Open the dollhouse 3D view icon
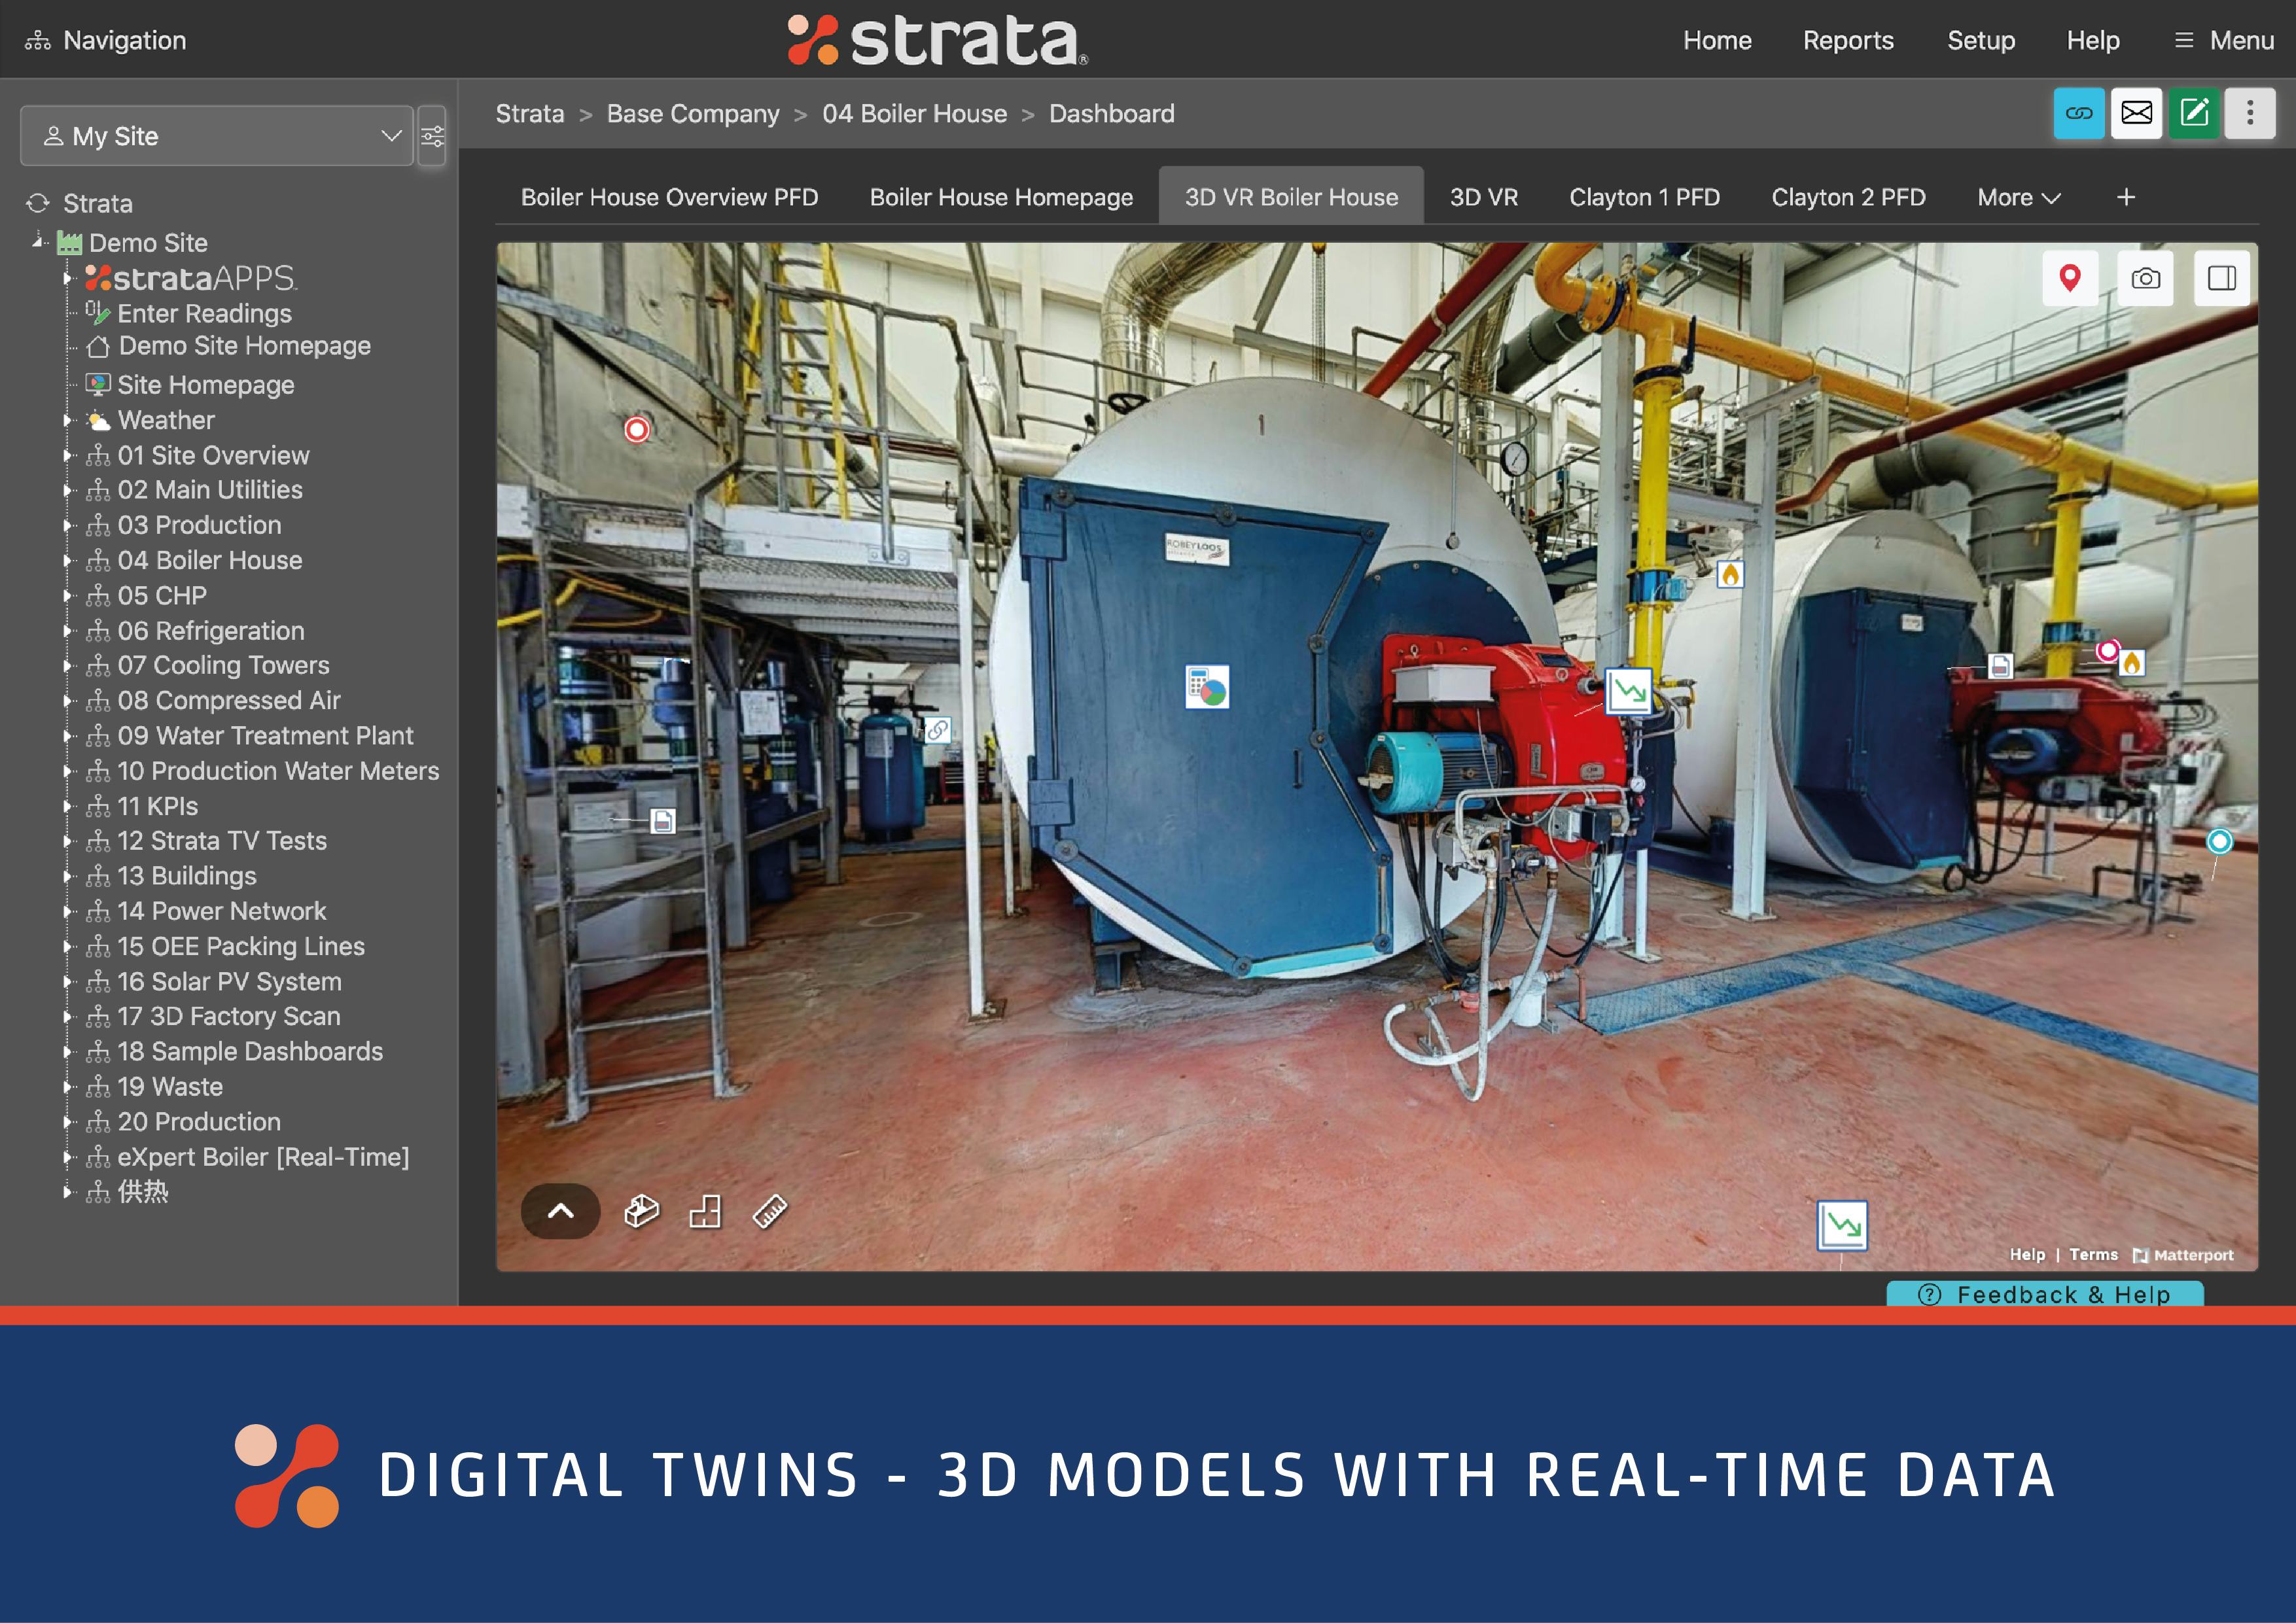2296x1623 pixels. (x=641, y=1211)
